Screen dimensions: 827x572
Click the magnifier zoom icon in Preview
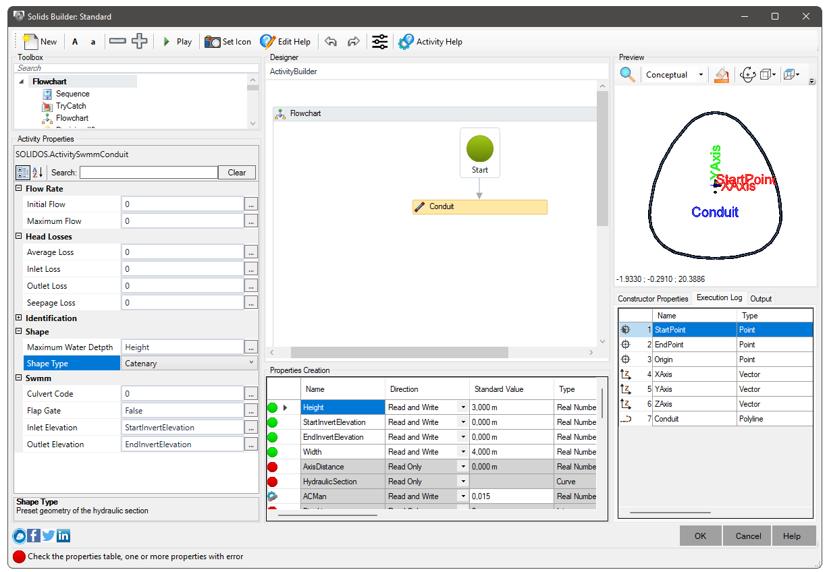coord(628,74)
